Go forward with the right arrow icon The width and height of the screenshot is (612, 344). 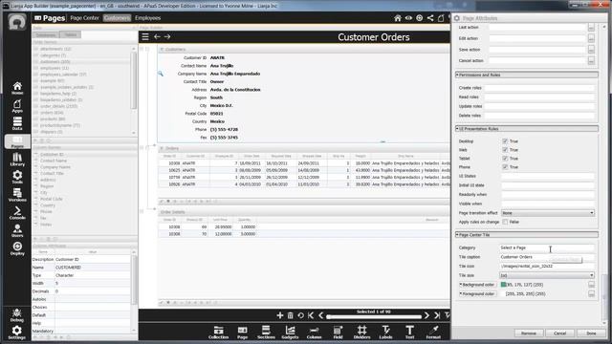tap(167, 36)
